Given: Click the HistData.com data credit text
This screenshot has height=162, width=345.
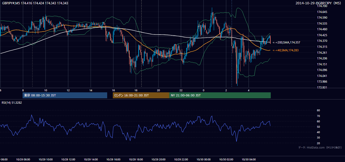Looking at the screenshot, I should pos(320,147).
